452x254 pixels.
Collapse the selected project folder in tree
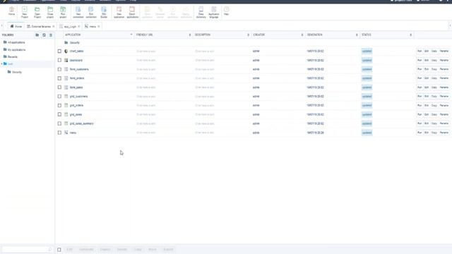1,64
